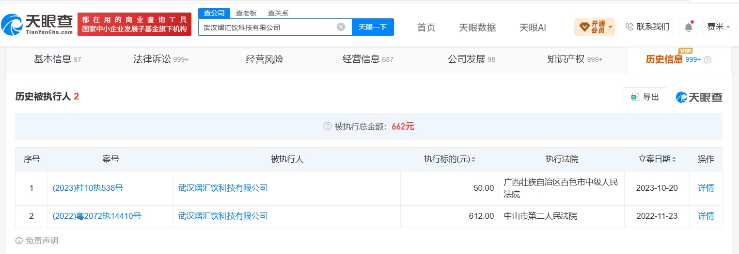
Task: Click the 天眼一下 search button
Action: pyautogui.click(x=373, y=27)
